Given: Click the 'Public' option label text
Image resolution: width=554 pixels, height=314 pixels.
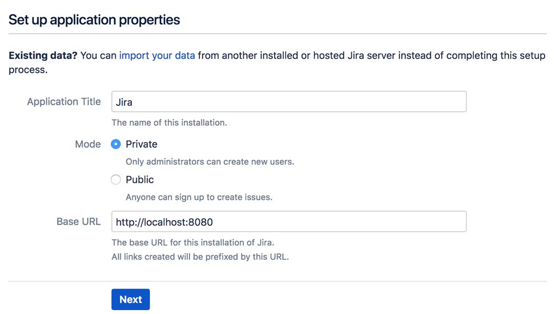Looking at the screenshot, I should (140, 179).
